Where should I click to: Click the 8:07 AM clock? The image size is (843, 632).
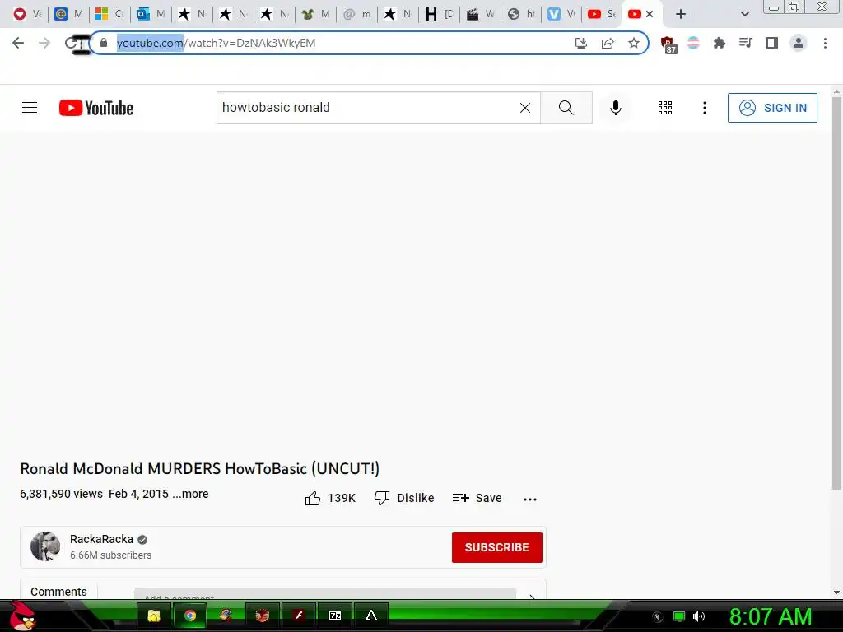tap(770, 616)
